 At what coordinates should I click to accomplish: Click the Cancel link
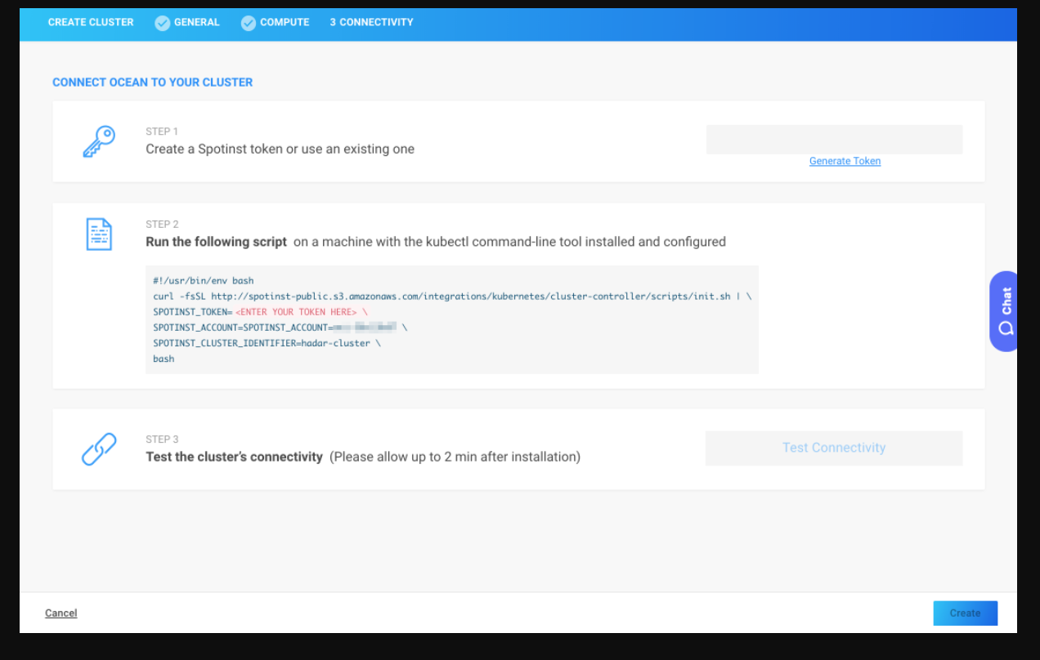point(61,613)
